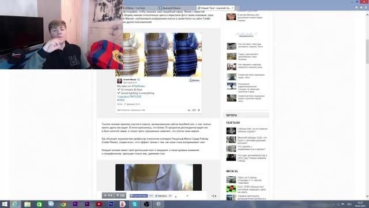Image resolution: width=369 pixels, height=208 pixels.
Task: Switch to the middle VK browser tab
Action: coord(176,8)
